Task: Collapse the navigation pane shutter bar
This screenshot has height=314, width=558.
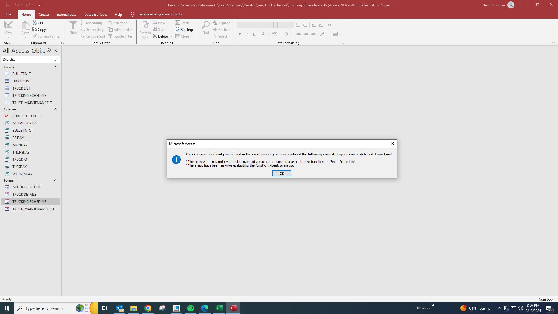Action: pos(56,51)
